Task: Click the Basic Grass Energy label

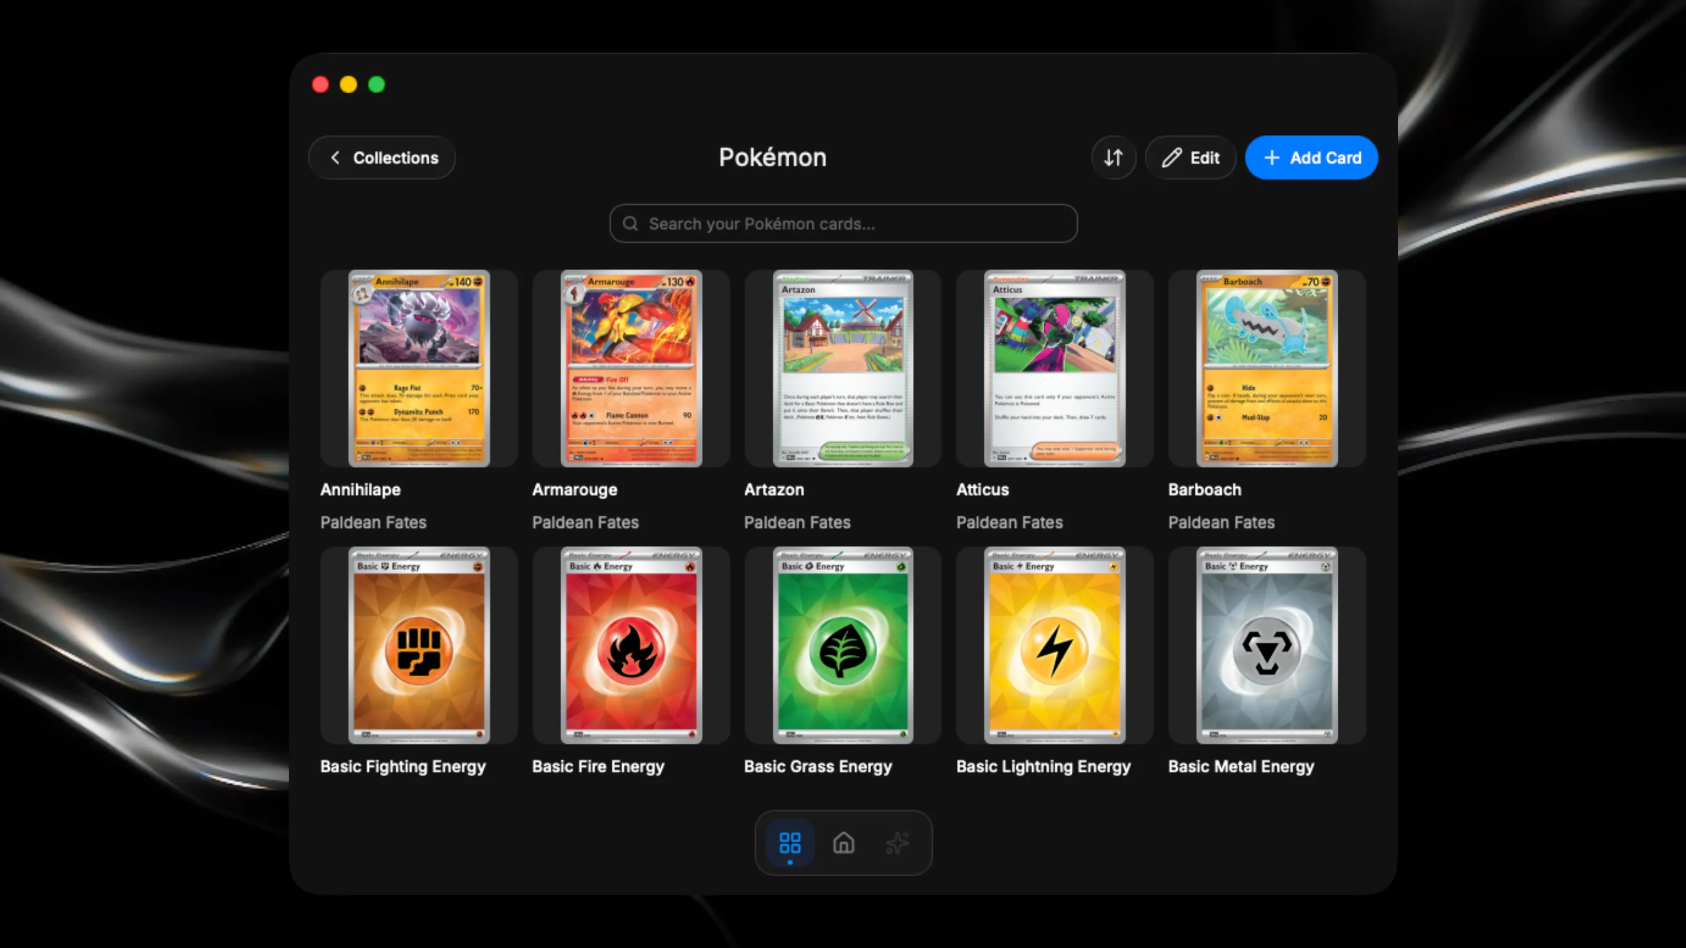Action: [x=818, y=766]
